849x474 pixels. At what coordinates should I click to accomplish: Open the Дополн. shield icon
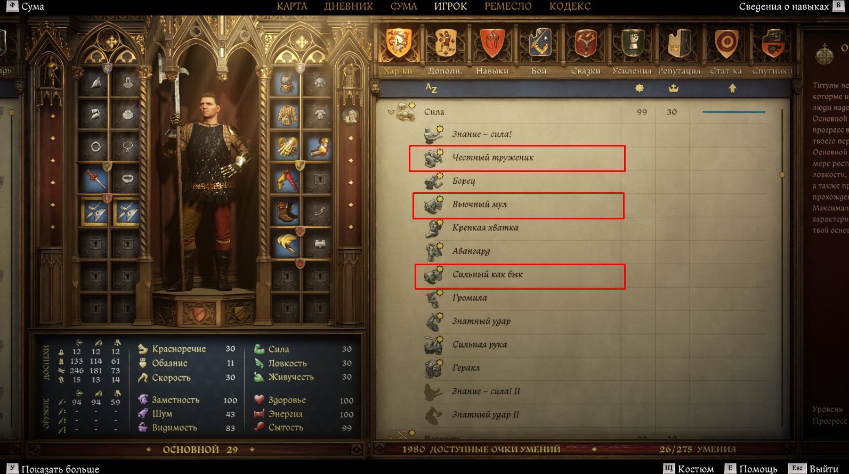tap(446, 43)
